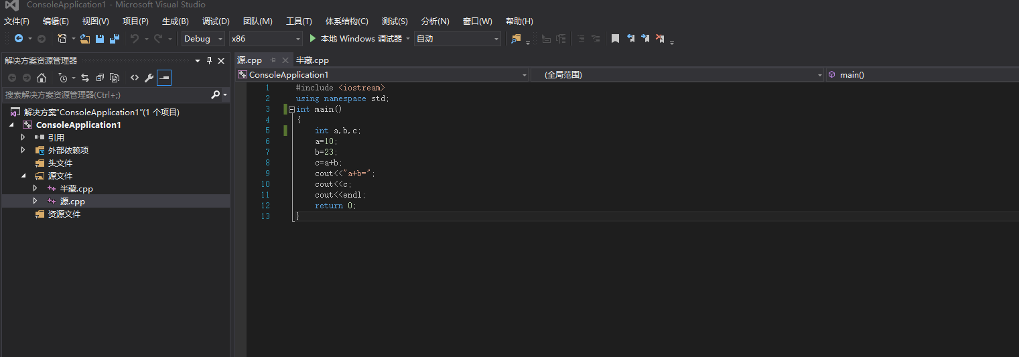Expand the 引用 tree node

pos(23,137)
